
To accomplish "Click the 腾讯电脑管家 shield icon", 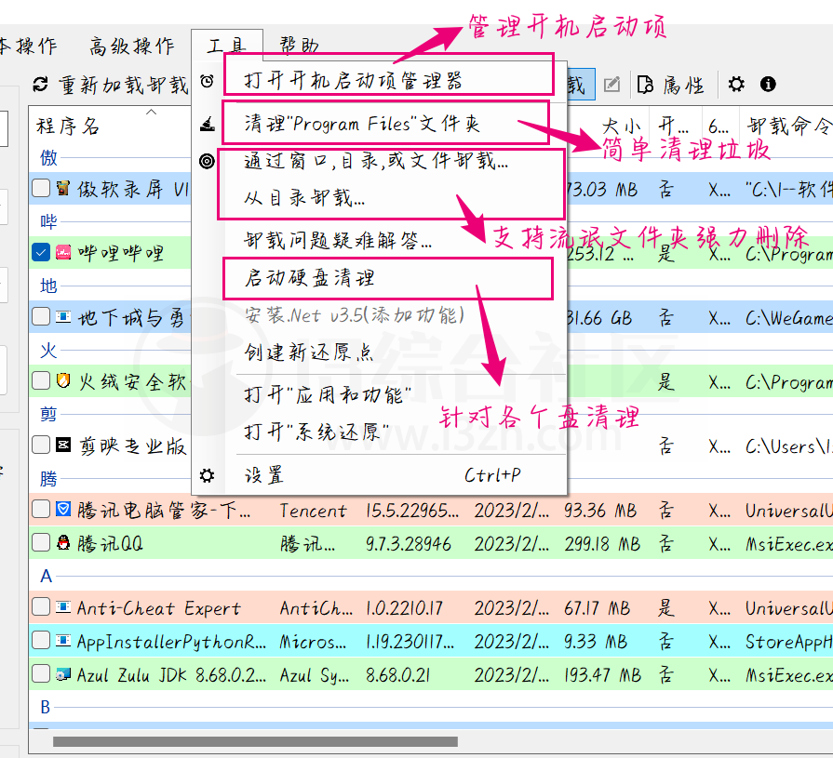I will pyautogui.click(x=63, y=510).
